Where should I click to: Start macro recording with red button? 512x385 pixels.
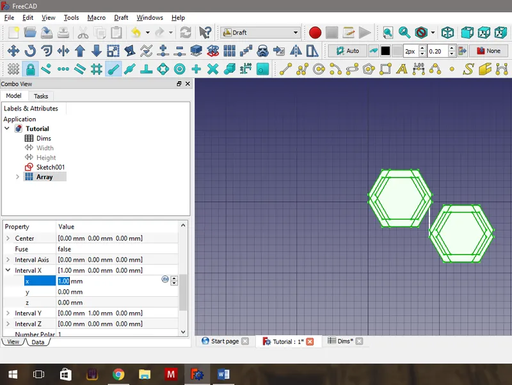[315, 33]
